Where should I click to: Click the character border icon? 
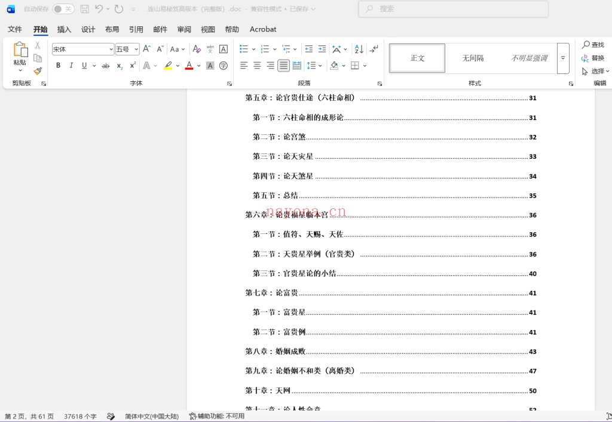click(224, 49)
